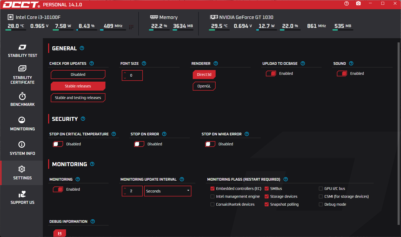Select the OpenGL renderer button
This screenshot has width=401, height=237.
tap(204, 86)
